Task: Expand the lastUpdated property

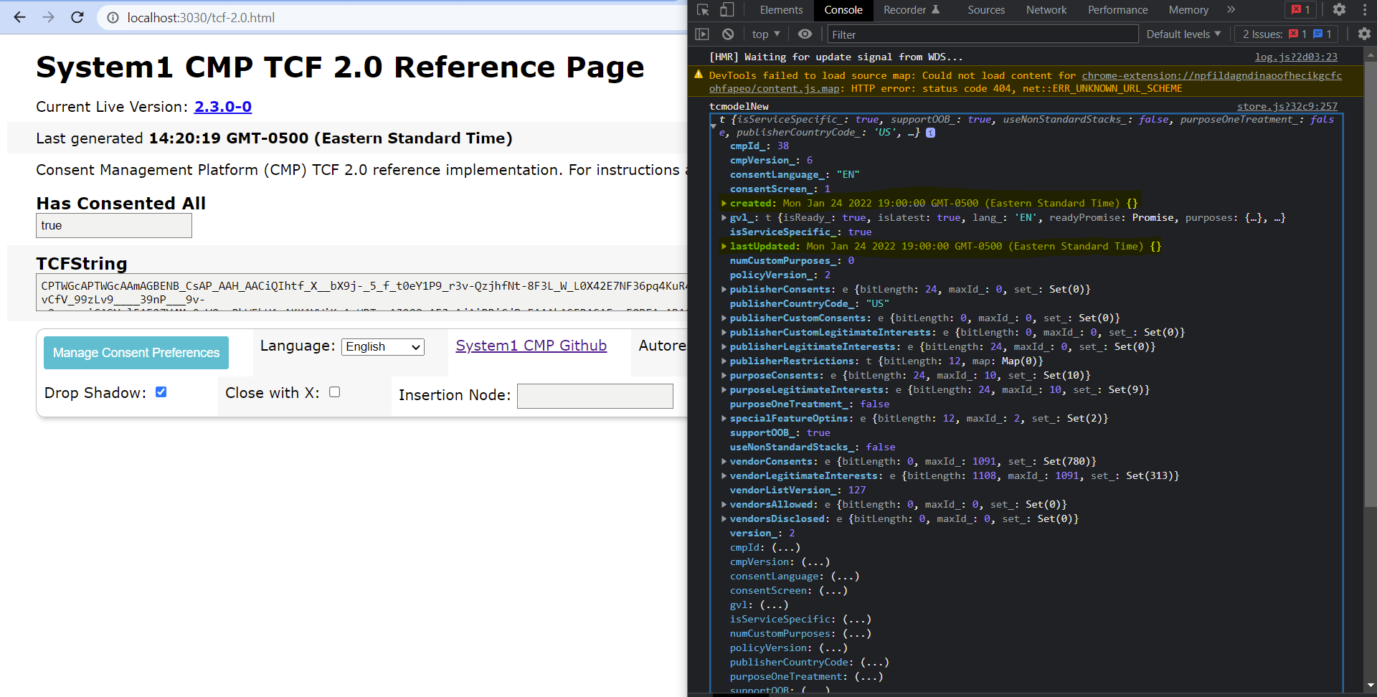Action: (724, 247)
